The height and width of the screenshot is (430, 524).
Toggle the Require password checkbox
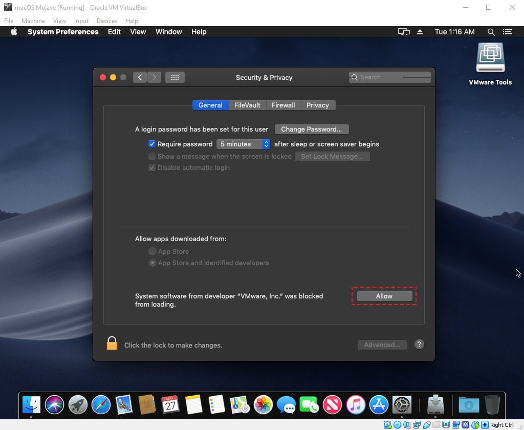coord(152,144)
